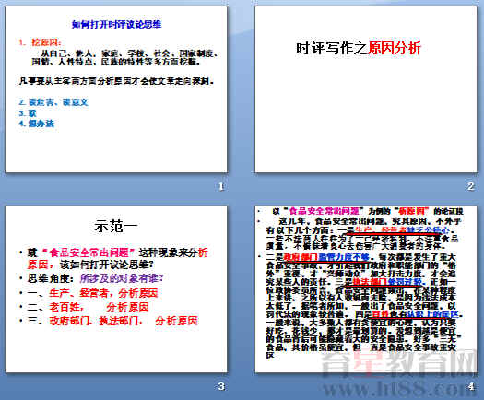
Task: Click blue item 4 想办法 on slide 1
Action: tap(37, 124)
